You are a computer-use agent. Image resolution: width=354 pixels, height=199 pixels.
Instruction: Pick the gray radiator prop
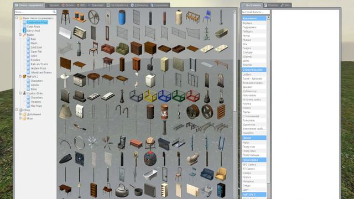tap(150, 190)
